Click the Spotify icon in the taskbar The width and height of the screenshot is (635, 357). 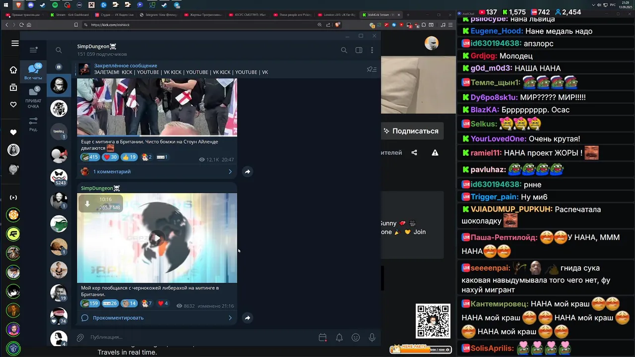(x=55, y=5)
